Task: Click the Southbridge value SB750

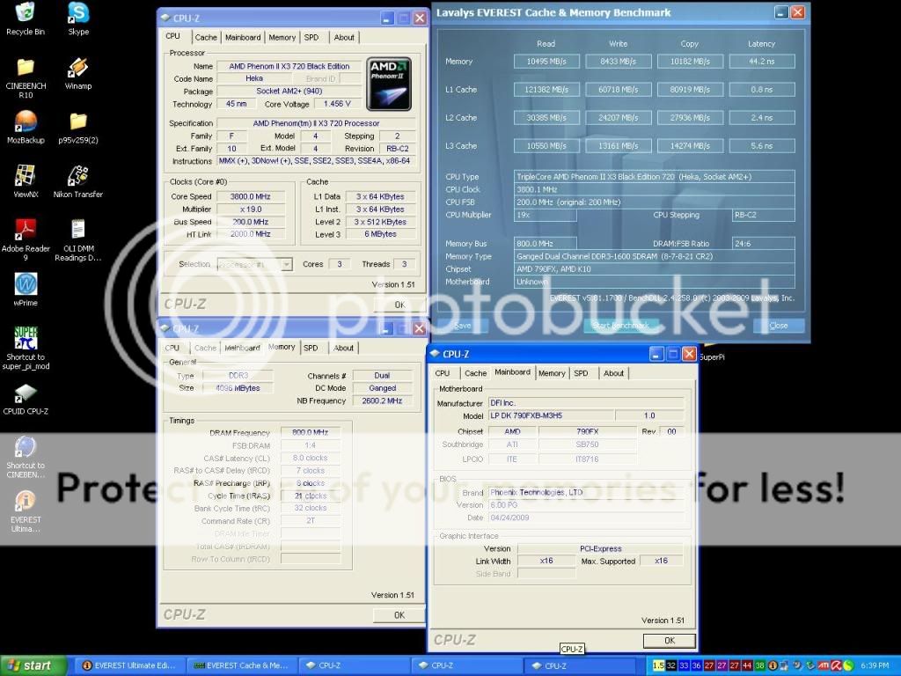Action: (587, 445)
